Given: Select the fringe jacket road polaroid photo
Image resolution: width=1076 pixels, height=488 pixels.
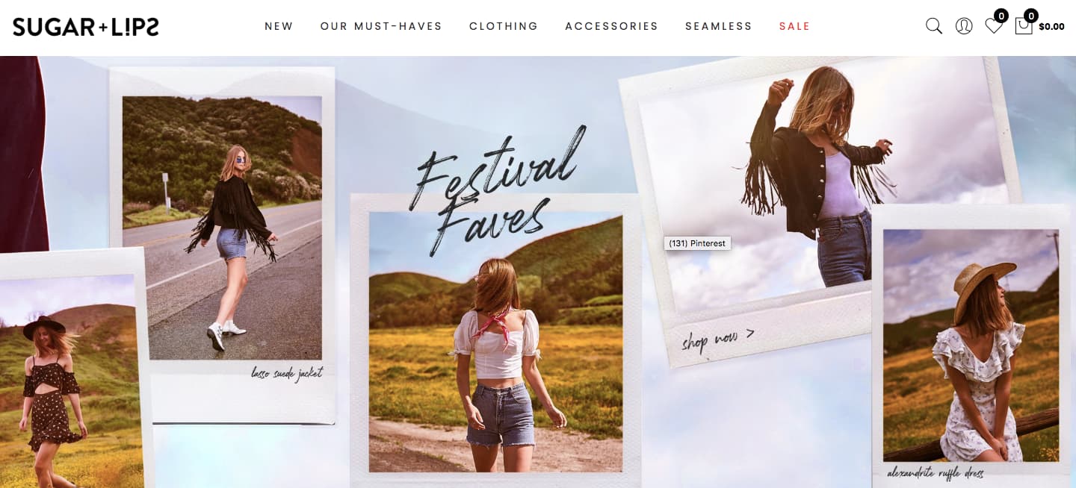Looking at the screenshot, I should tap(222, 228).
